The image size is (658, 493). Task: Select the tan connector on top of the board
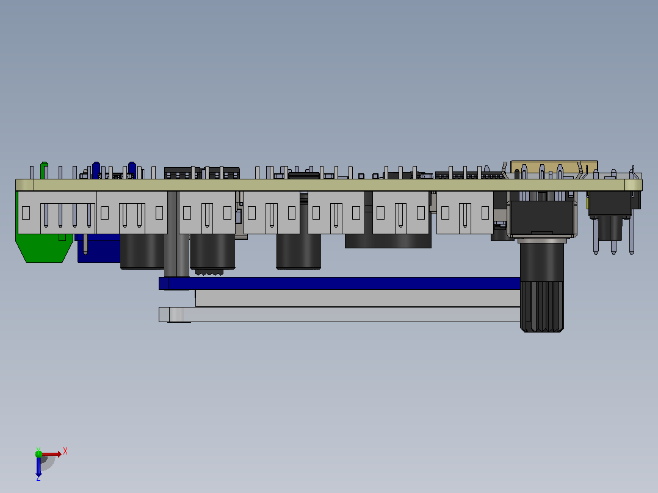coord(554,167)
